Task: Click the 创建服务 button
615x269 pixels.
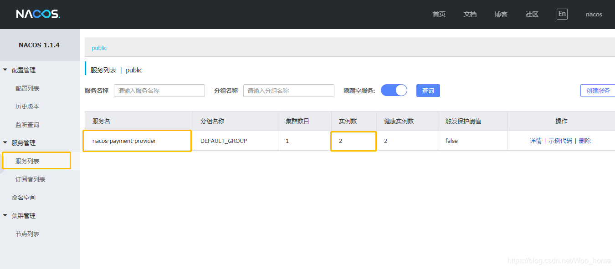Action: coord(598,91)
